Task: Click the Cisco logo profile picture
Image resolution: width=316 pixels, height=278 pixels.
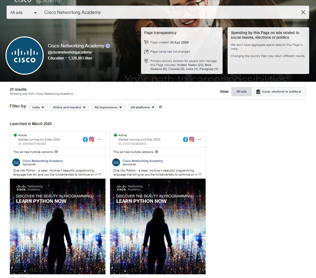Action: coord(25,55)
